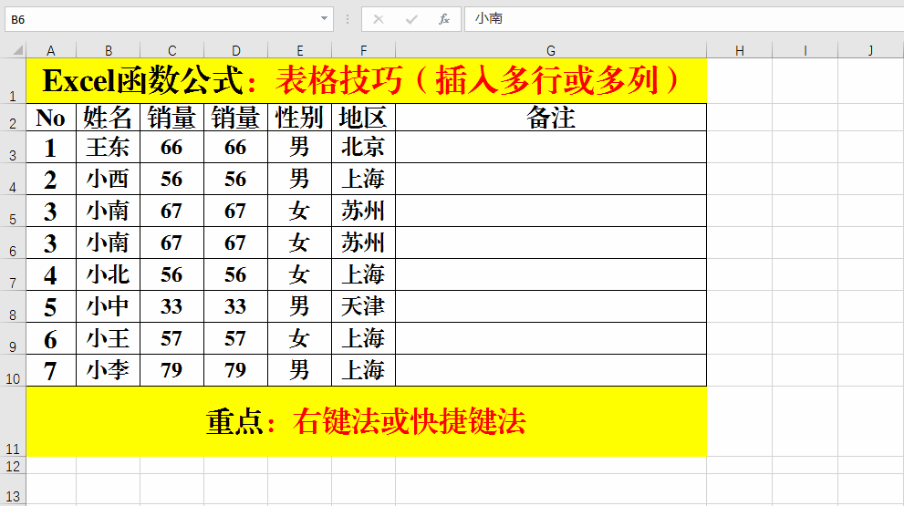Select row 3 header

tap(13, 148)
